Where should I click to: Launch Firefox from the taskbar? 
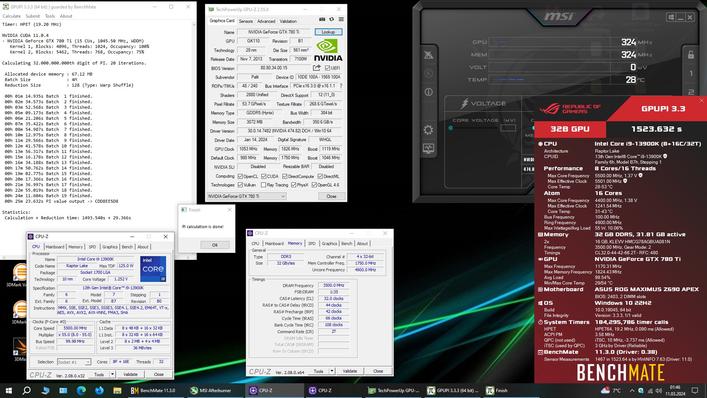tap(99, 391)
